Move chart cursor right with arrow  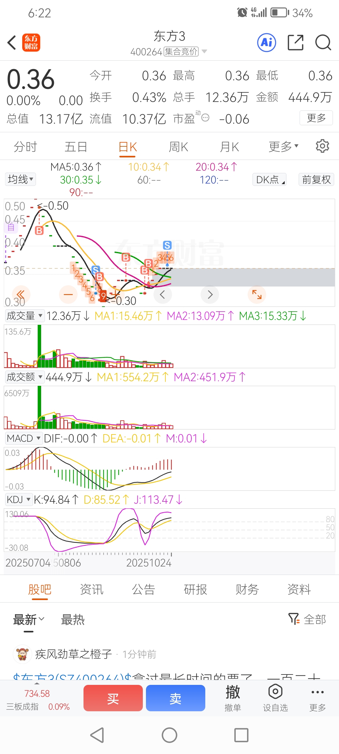point(210,295)
